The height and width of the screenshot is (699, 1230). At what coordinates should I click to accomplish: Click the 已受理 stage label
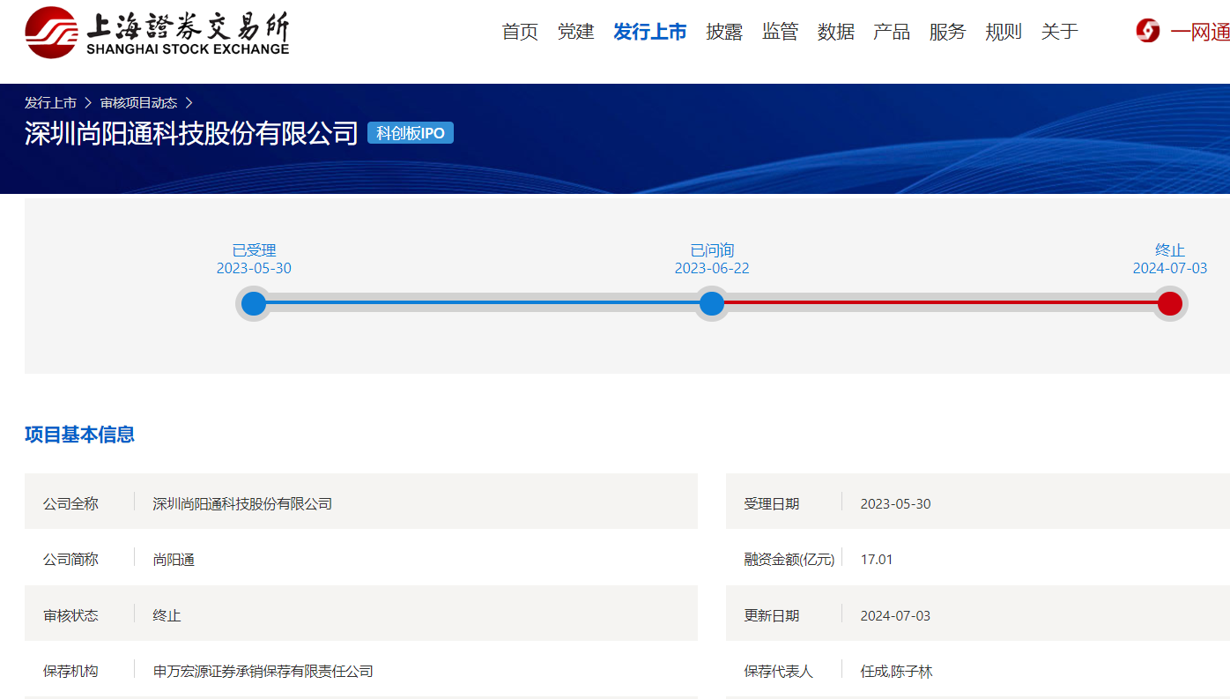pyautogui.click(x=254, y=250)
